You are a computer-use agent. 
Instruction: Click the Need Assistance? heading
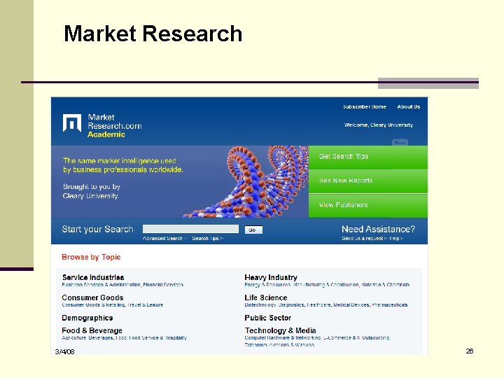tap(378, 229)
